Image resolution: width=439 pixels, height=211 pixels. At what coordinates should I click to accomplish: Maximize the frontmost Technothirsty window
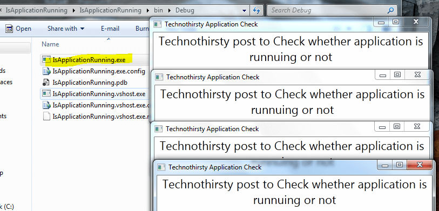[x=400, y=165]
